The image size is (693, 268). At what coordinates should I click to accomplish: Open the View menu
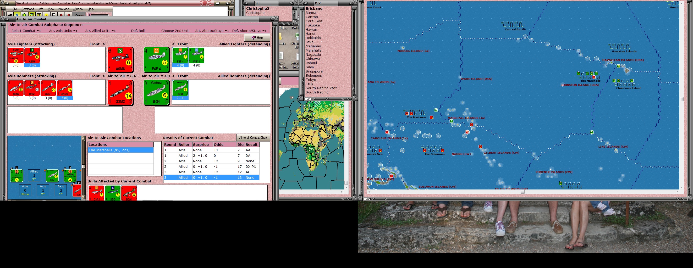(51, 9)
